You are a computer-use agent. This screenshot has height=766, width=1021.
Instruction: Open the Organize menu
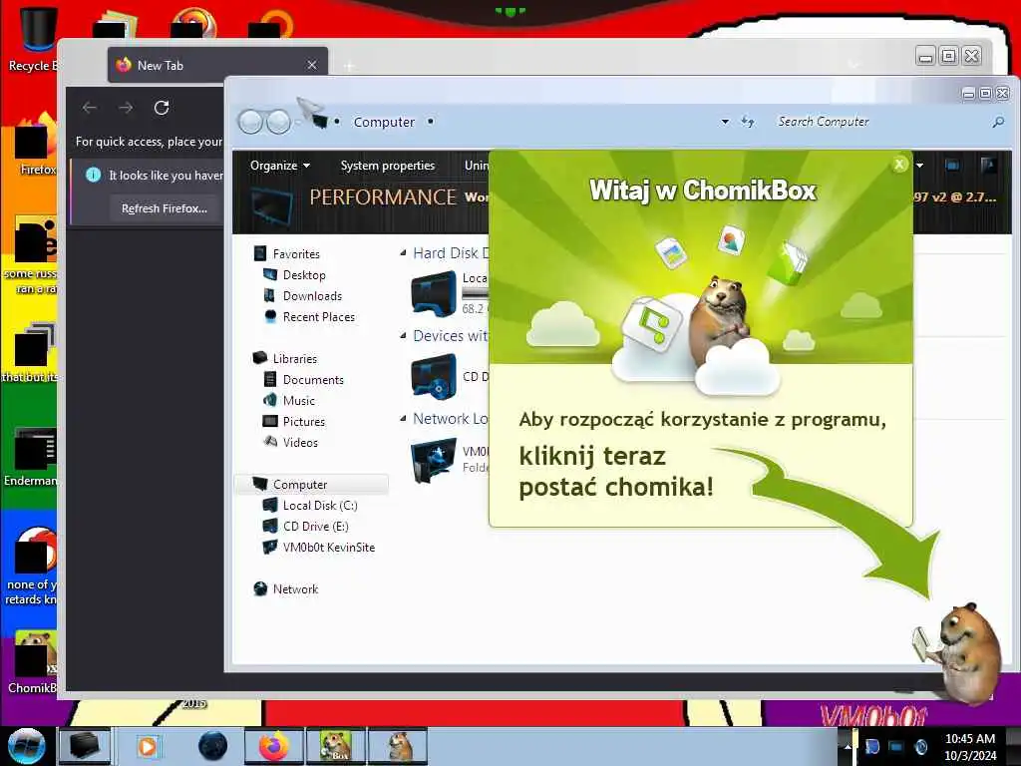[280, 166]
